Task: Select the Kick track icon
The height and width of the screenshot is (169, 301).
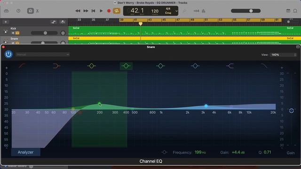Action: [5, 31]
